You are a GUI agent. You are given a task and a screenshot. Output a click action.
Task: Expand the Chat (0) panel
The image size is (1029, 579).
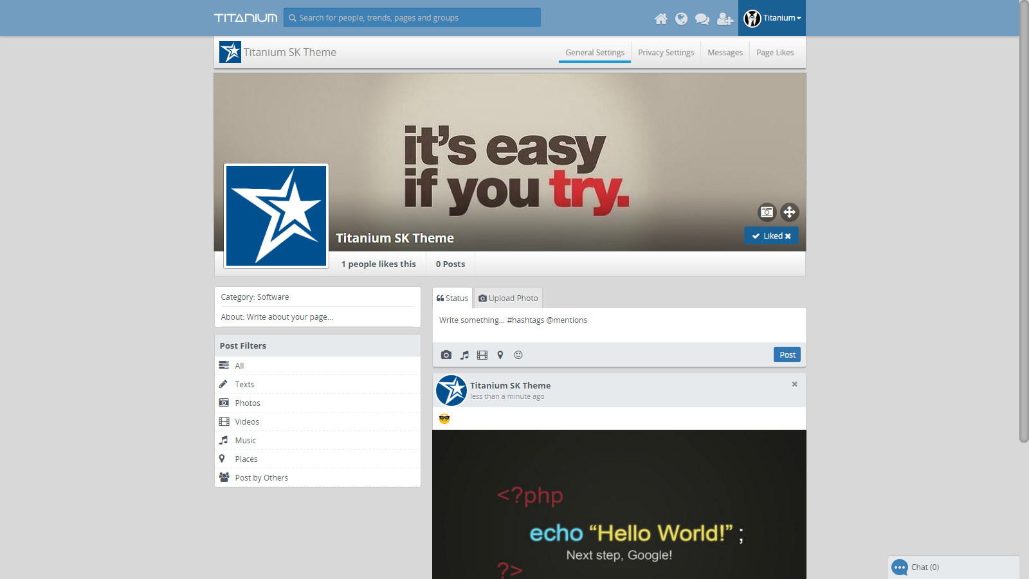(x=953, y=567)
